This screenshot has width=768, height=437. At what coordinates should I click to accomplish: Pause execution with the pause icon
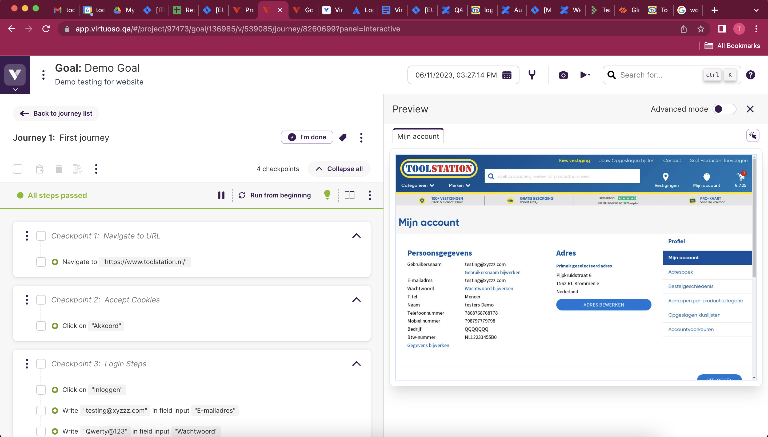pos(221,195)
